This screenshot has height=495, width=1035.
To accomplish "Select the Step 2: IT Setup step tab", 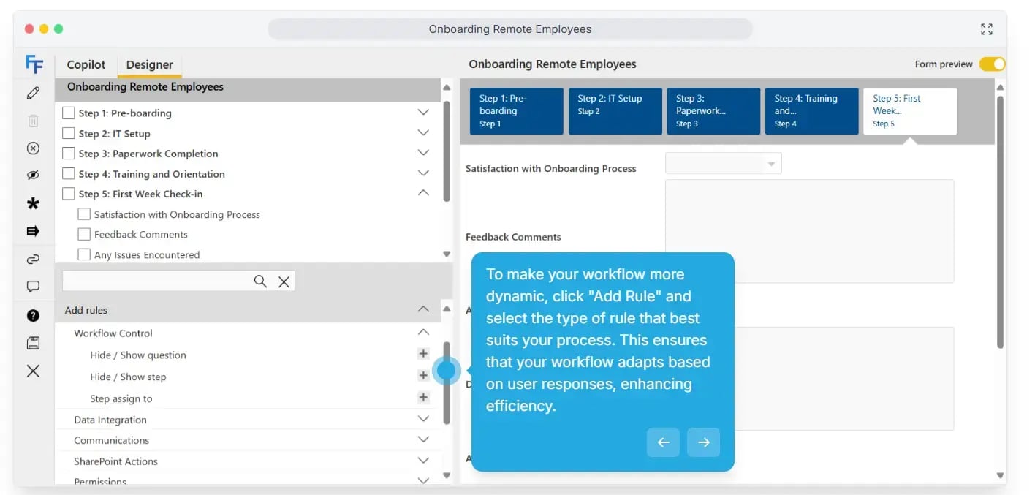I will (x=615, y=111).
